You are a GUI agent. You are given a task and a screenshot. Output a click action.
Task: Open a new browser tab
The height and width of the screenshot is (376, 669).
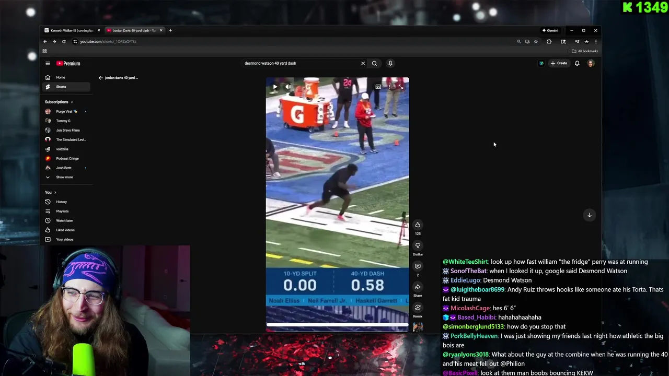pyautogui.click(x=170, y=30)
